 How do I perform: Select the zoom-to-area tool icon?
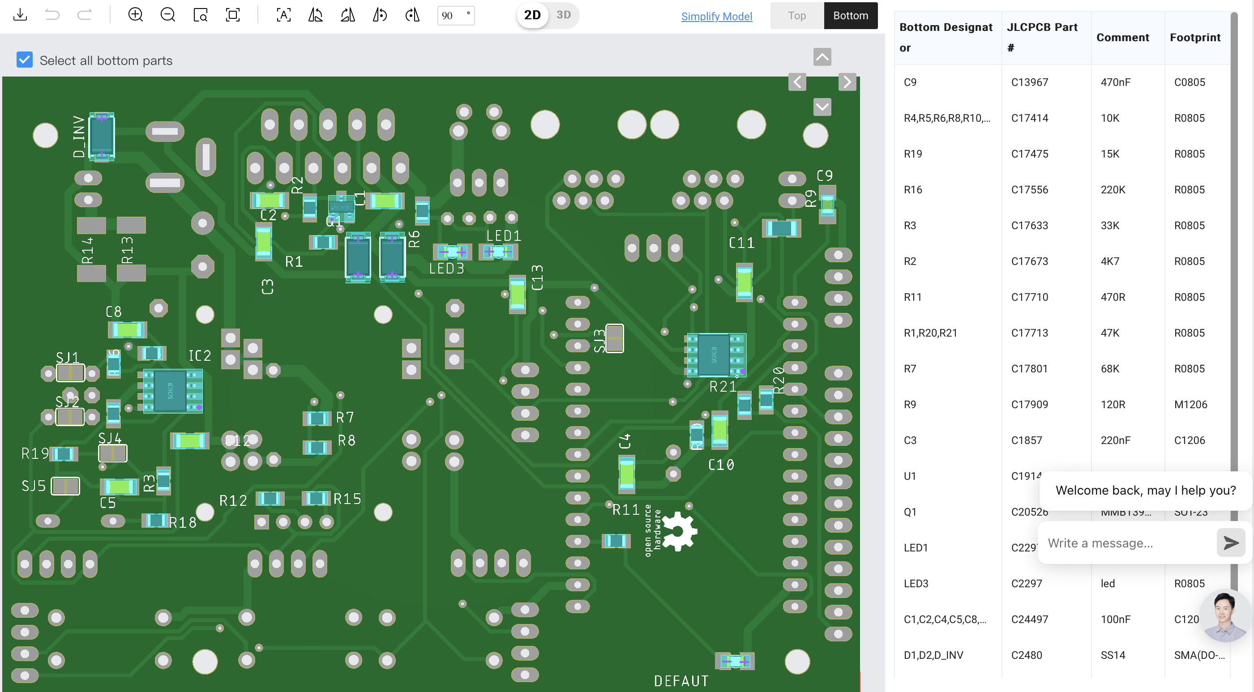[x=201, y=15]
